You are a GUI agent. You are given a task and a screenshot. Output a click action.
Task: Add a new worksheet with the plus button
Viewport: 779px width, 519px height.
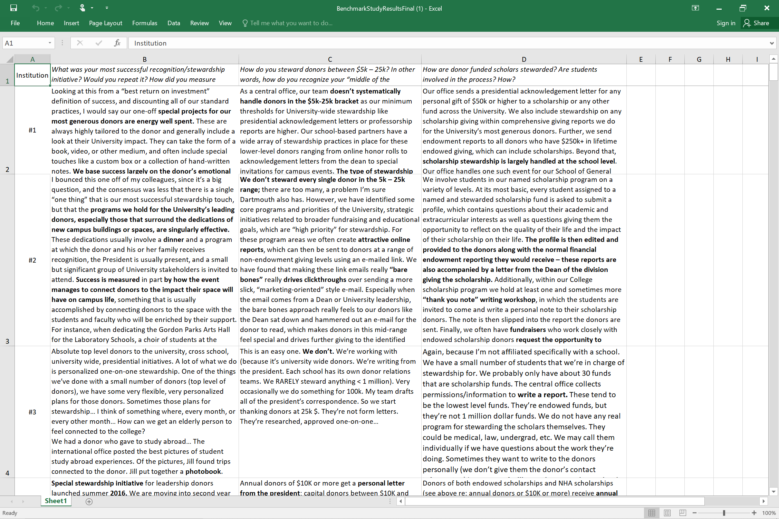(x=89, y=501)
